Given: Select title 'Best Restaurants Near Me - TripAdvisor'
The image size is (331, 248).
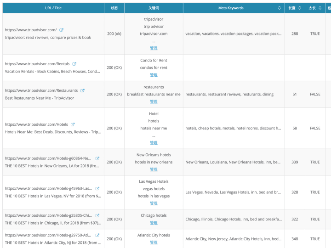Looking at the screenshot, I should click(x=40, y=98).
